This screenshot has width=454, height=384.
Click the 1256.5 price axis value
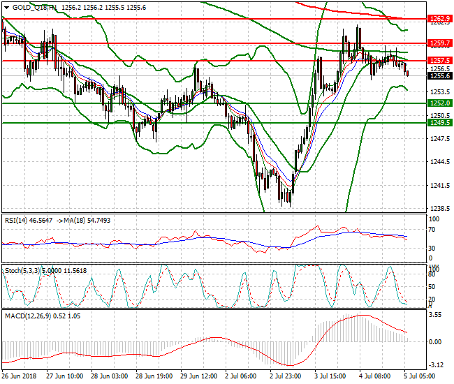coord(440,69)
